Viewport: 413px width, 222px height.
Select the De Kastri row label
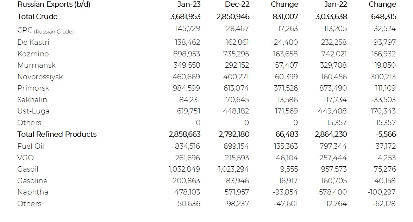33,42
